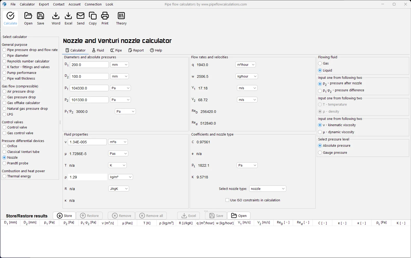This screenshot has height=258, width=411.
Task: Store current results in table
Action: point(64,216)
